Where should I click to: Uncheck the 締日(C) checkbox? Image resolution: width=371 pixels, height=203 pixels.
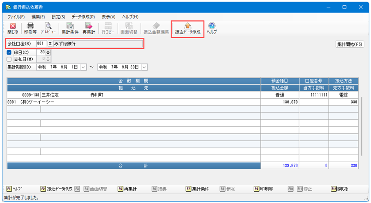pyautogui.click(x=9, y=52)
